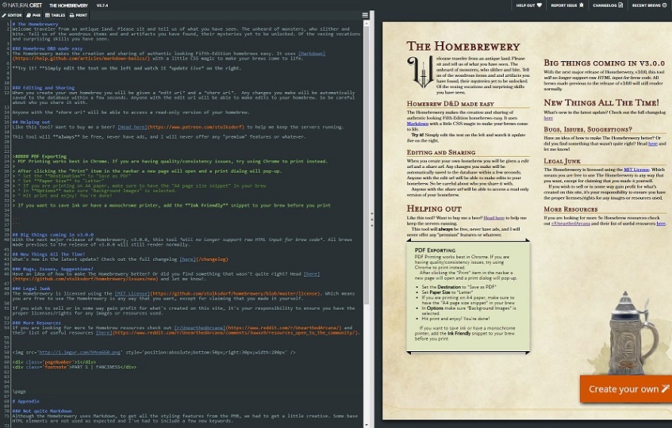Click the editor vertical scrollbar

pyautogui.click(x=367, y=162)
